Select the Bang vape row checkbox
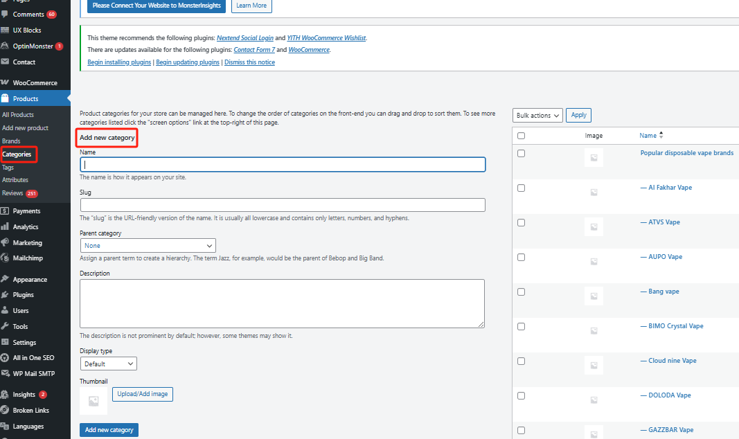The image size is (739, 439). tap(522, 292)
